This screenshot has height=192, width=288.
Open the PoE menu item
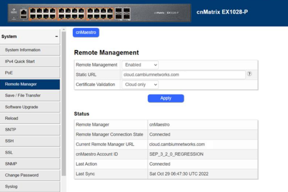click(x=30, y=73)
